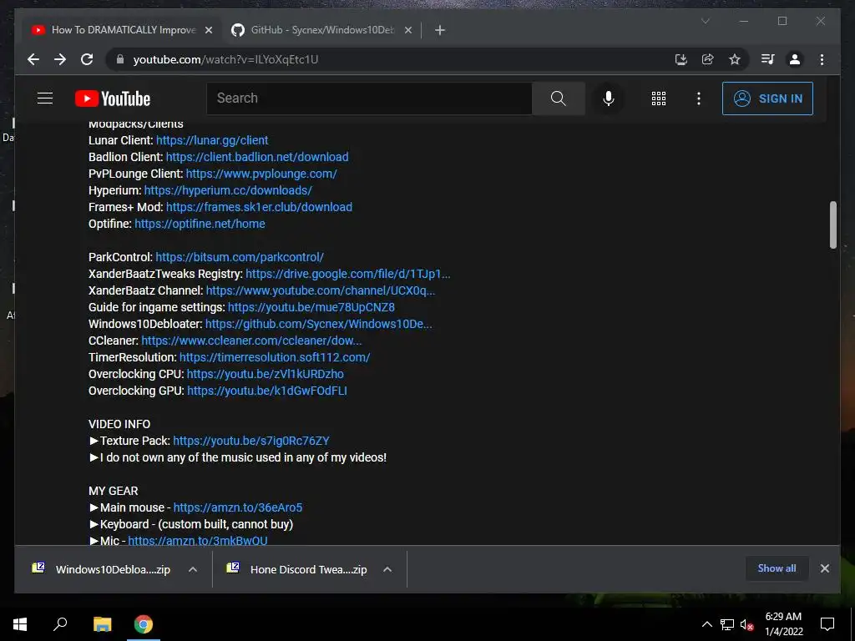
Task: Close the YouTube tab
Action: (x=208, y=30)
